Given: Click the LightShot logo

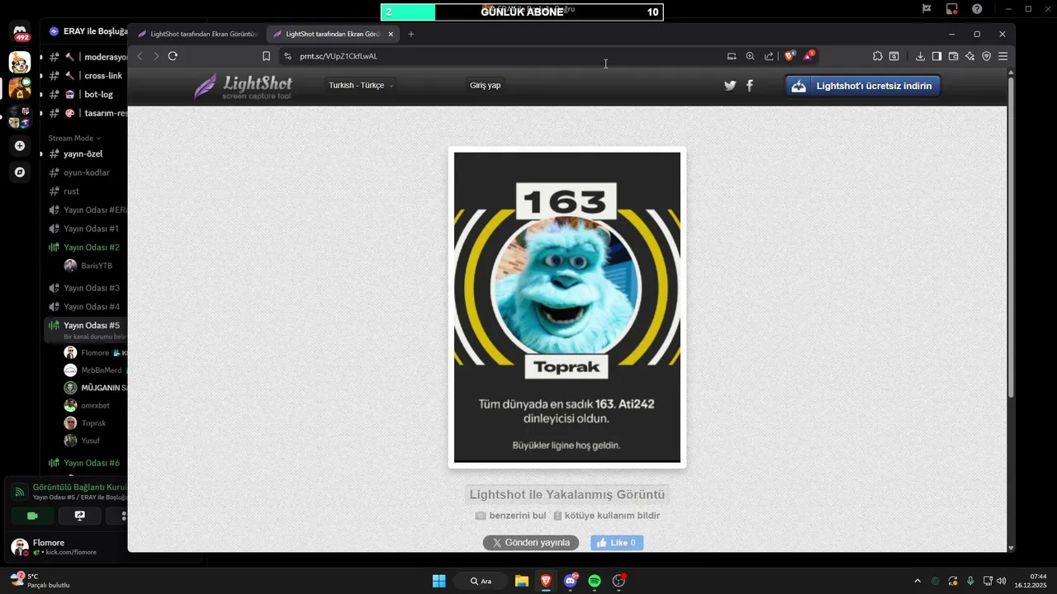Looking at the screenshot, I should 243,86.
